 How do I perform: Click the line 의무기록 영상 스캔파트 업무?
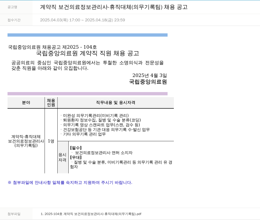(100, 125)
